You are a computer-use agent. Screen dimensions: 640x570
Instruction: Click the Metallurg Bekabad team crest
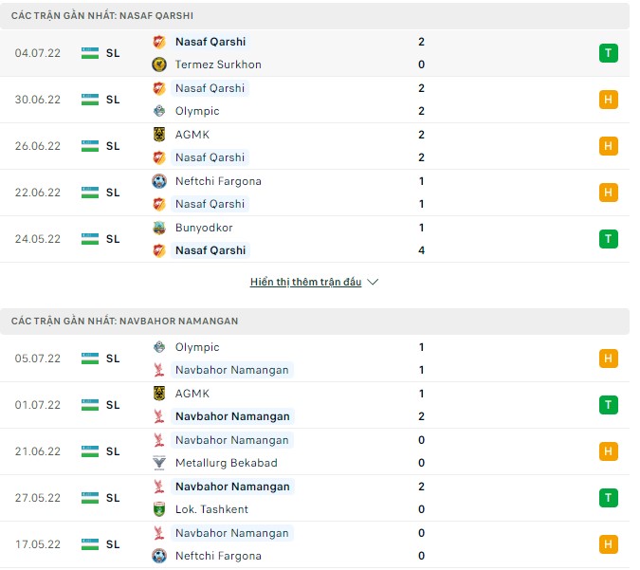tap(159, 463)
